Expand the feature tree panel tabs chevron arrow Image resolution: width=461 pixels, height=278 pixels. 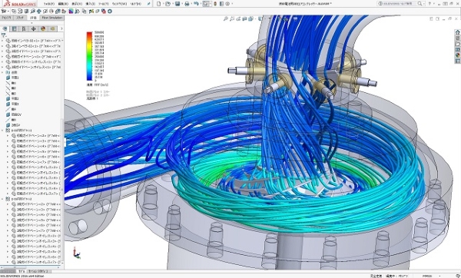(61, 28)
